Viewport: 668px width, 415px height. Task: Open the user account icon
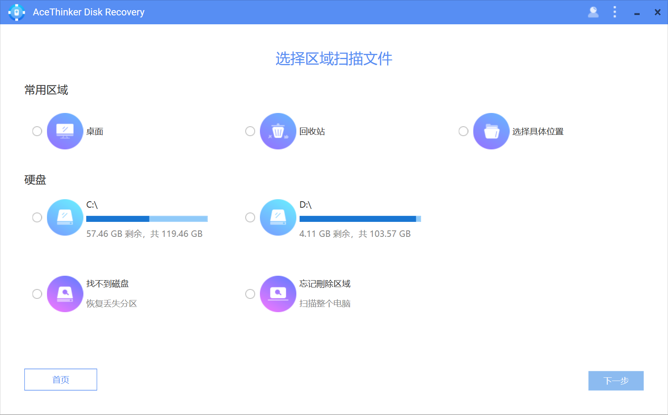tap(593, 12)
